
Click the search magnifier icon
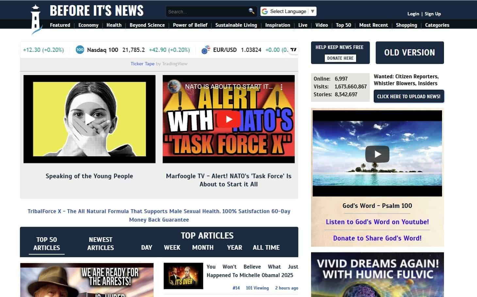[x=251, y=11]
